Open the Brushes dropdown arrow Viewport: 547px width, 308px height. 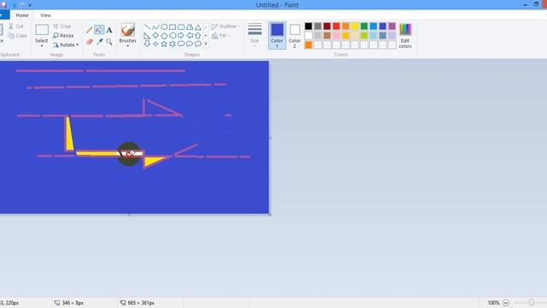(x=127, y=45)
